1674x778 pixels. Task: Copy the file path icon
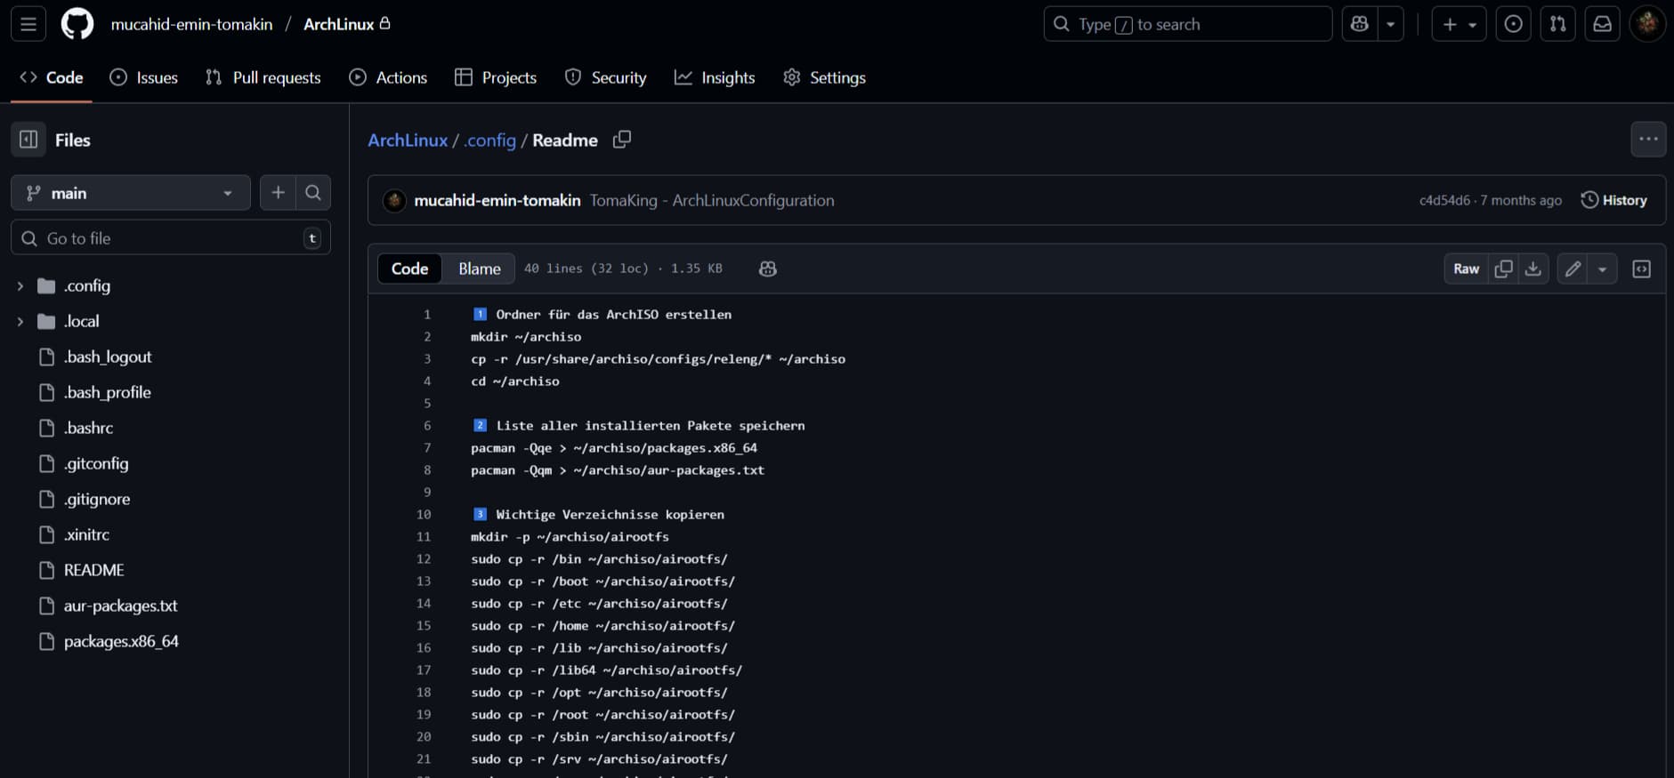coord(622,140)
